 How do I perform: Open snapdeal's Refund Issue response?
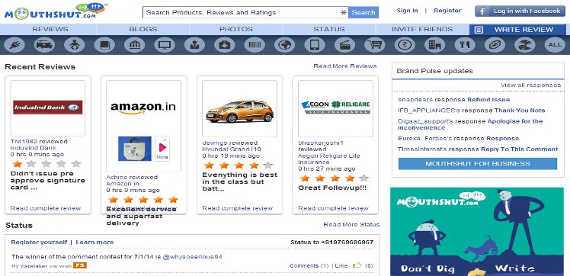click(488, 99)
